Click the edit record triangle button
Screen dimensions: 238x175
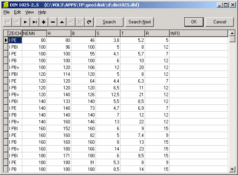(62, 22)
